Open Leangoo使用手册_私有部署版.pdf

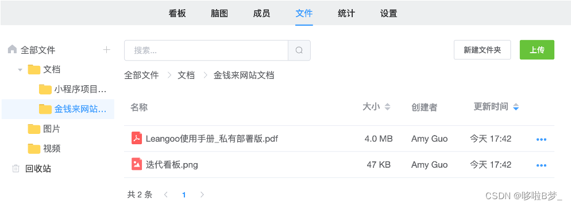coord(212,138)
